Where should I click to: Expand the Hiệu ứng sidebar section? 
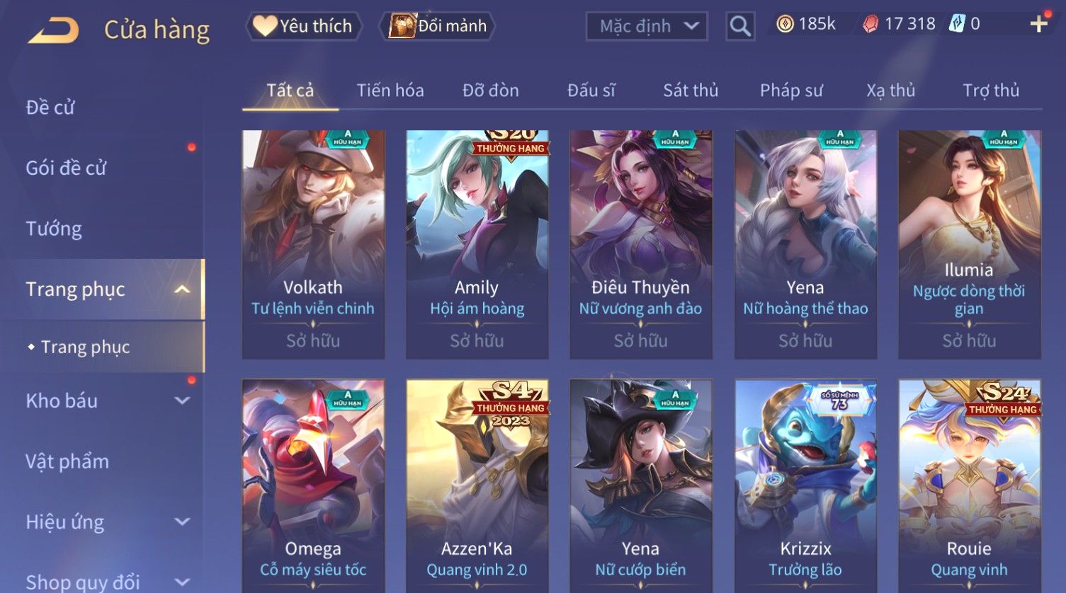coord(182,522)
